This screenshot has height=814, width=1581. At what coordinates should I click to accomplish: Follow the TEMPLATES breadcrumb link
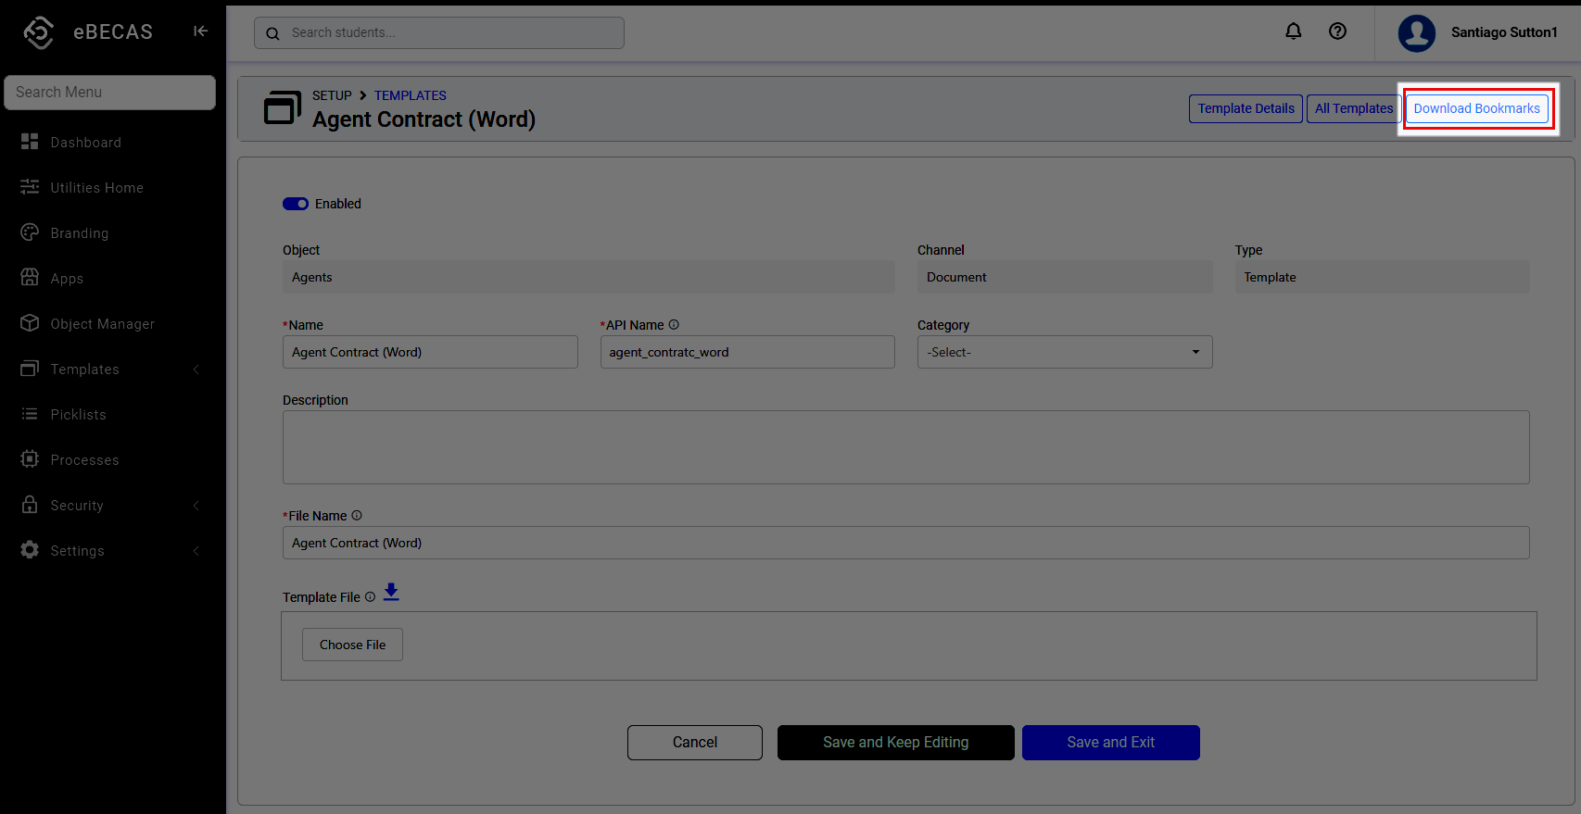410,95
